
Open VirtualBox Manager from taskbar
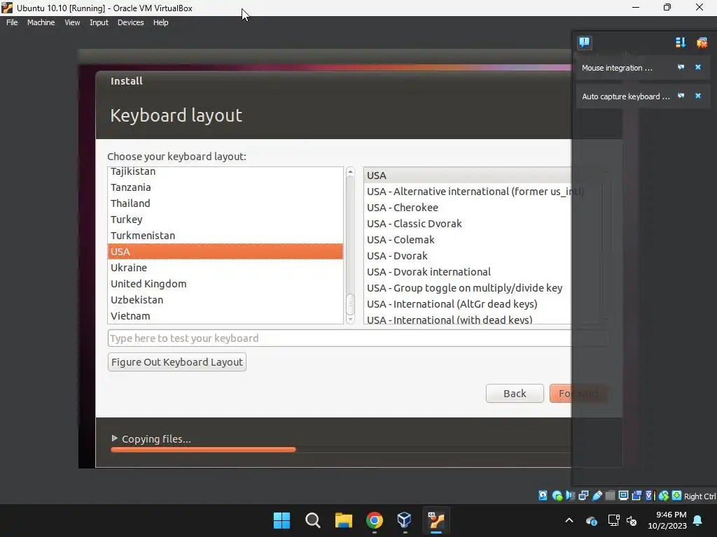pos(405,520)
